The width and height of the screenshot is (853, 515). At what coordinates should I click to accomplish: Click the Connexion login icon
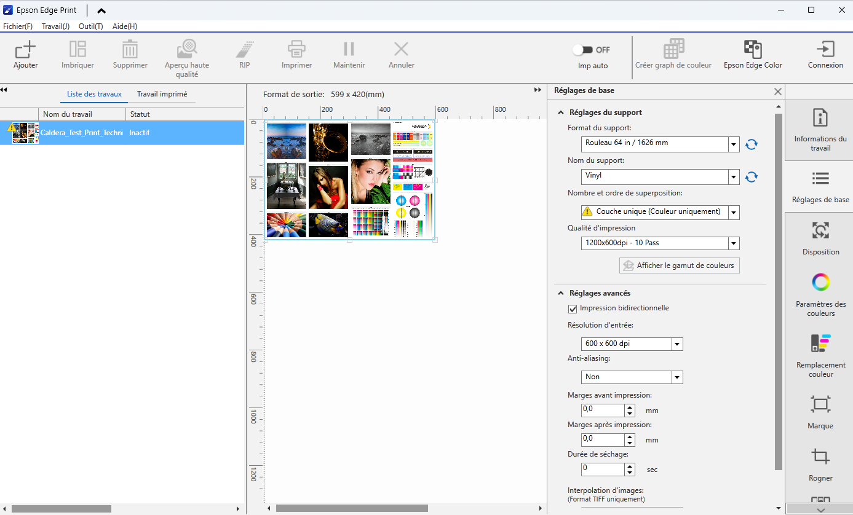pos(825,50)
